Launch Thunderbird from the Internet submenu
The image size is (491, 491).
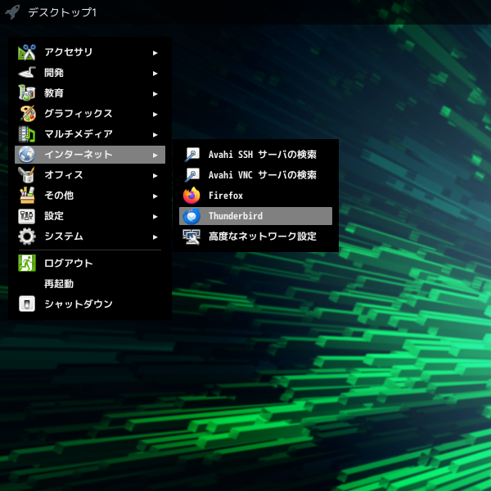point(255,216)
